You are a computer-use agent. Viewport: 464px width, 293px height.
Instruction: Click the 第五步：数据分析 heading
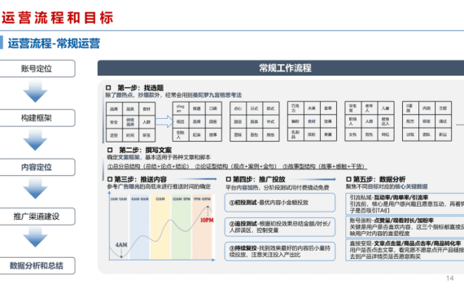(x=379, y=179)
